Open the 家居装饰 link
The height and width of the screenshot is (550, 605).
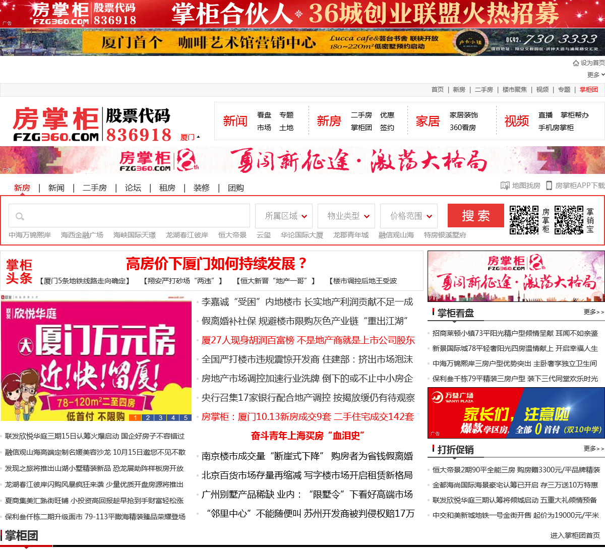(x=464, y=115)
